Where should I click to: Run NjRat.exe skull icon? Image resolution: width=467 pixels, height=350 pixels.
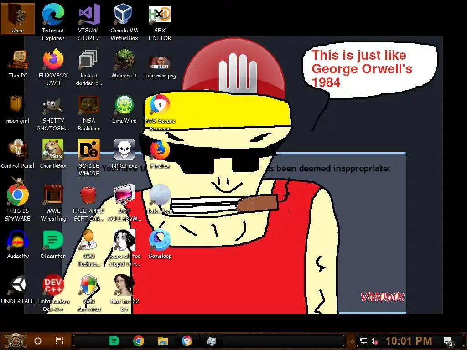[x=124, y=154]
